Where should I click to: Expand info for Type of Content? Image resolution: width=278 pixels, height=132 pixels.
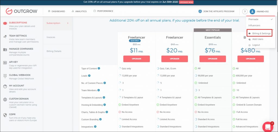pyautogui.click(x=99, y=68)
